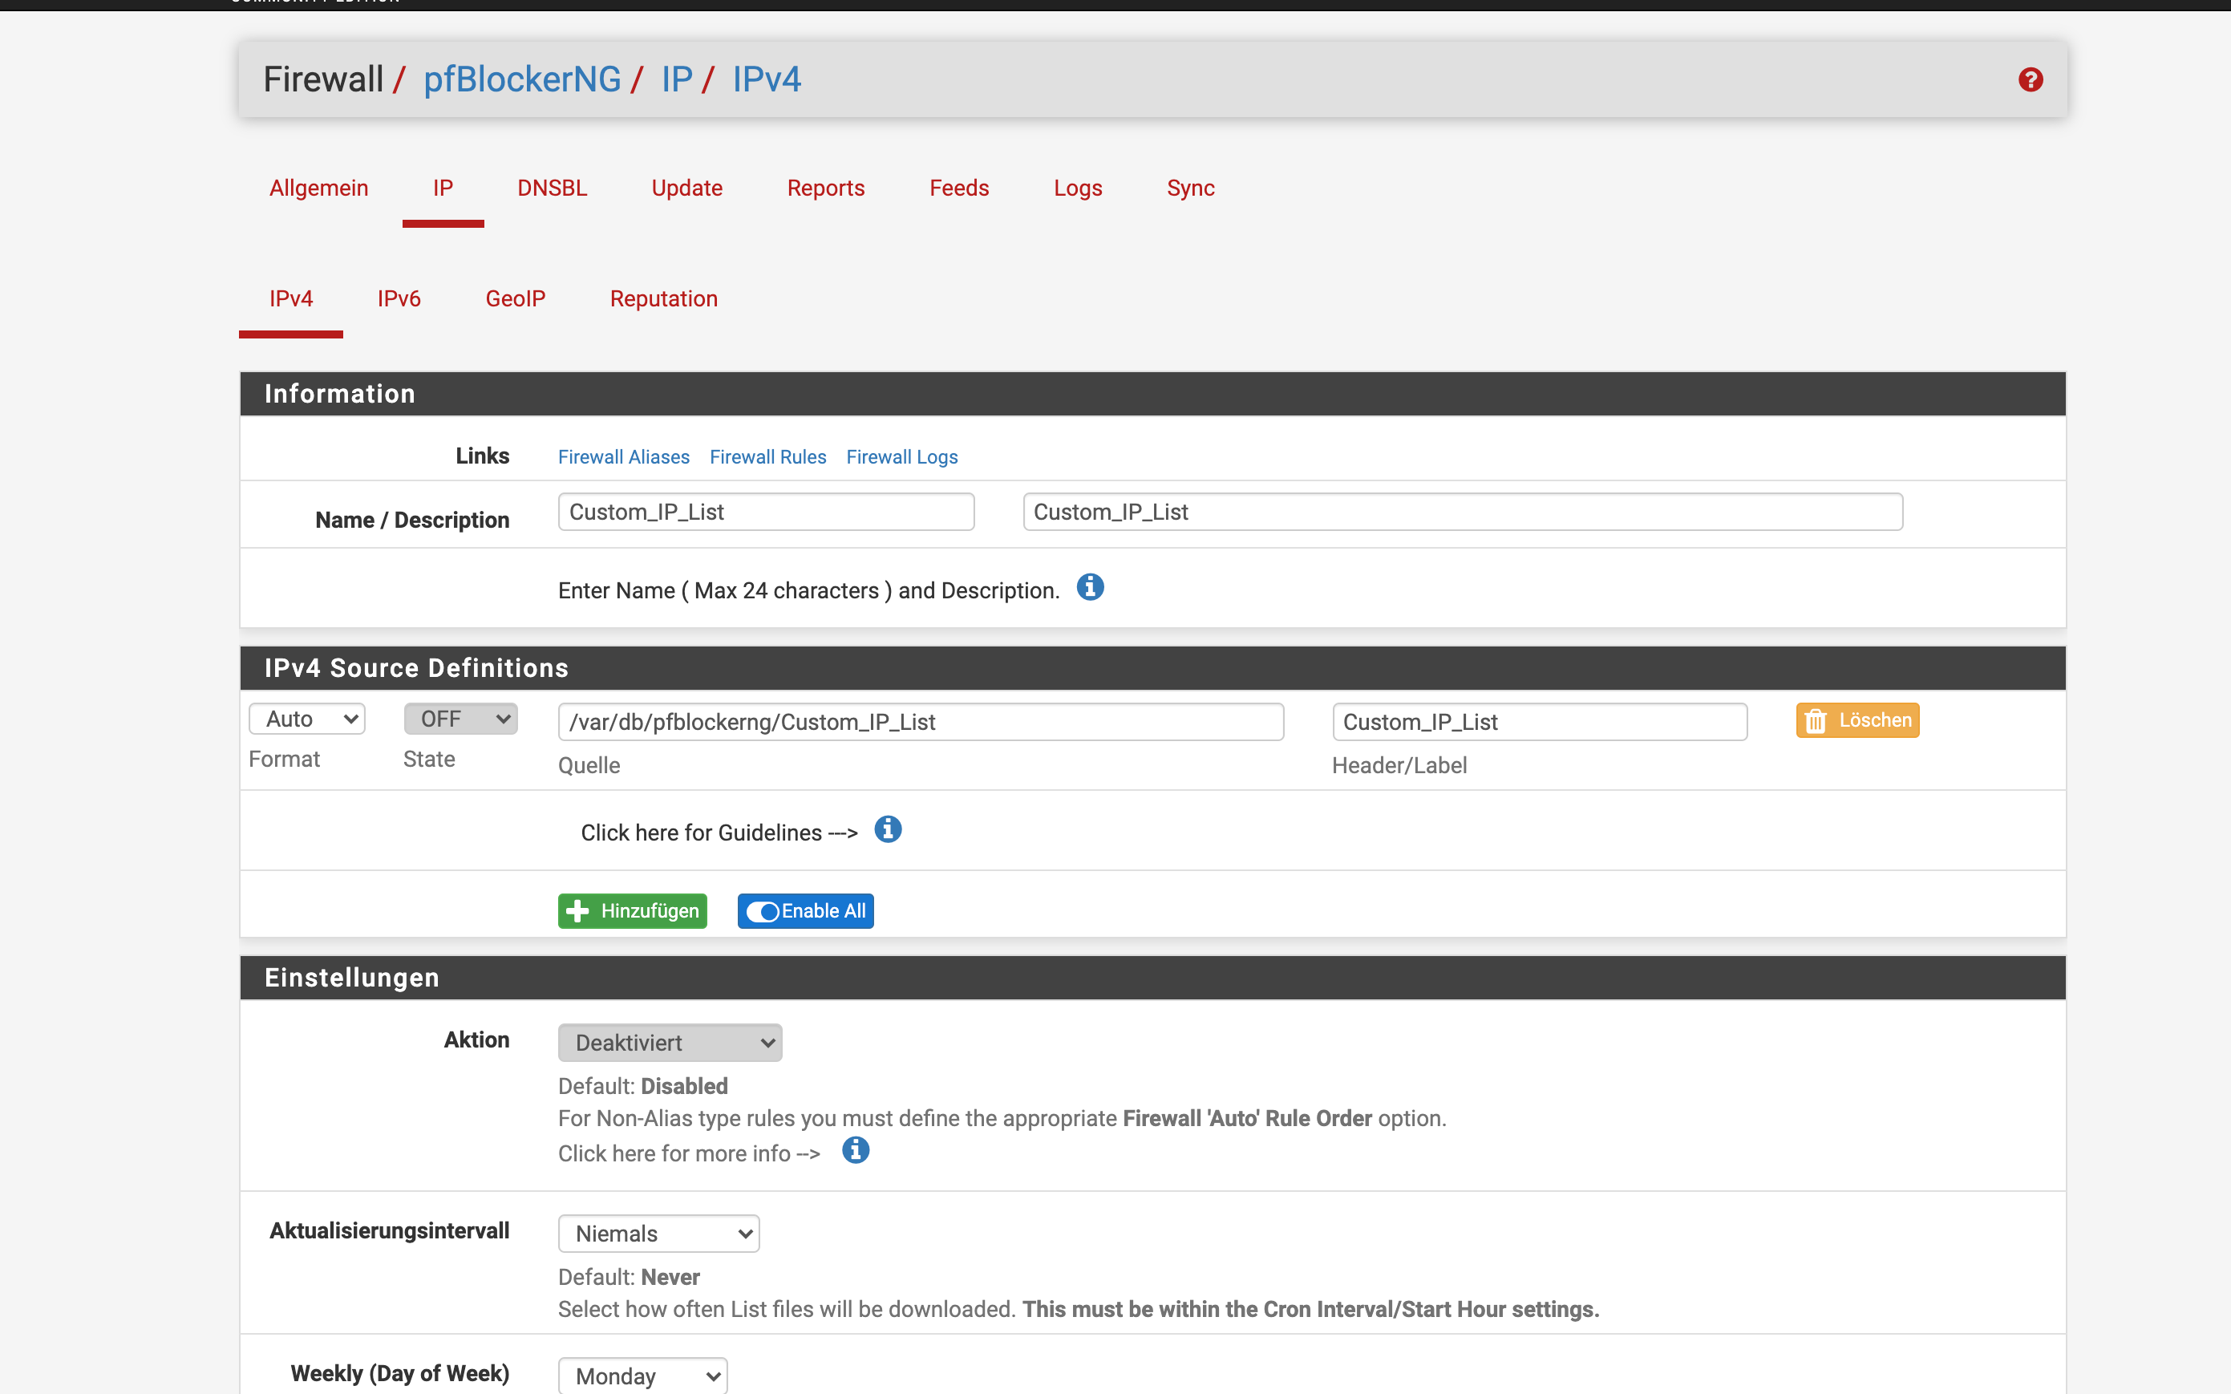The width and height of the screenshot is (2231, 1394).
Task: Click the pfBlockerNG breadcrumb link
Action: (x=523, y=79)
